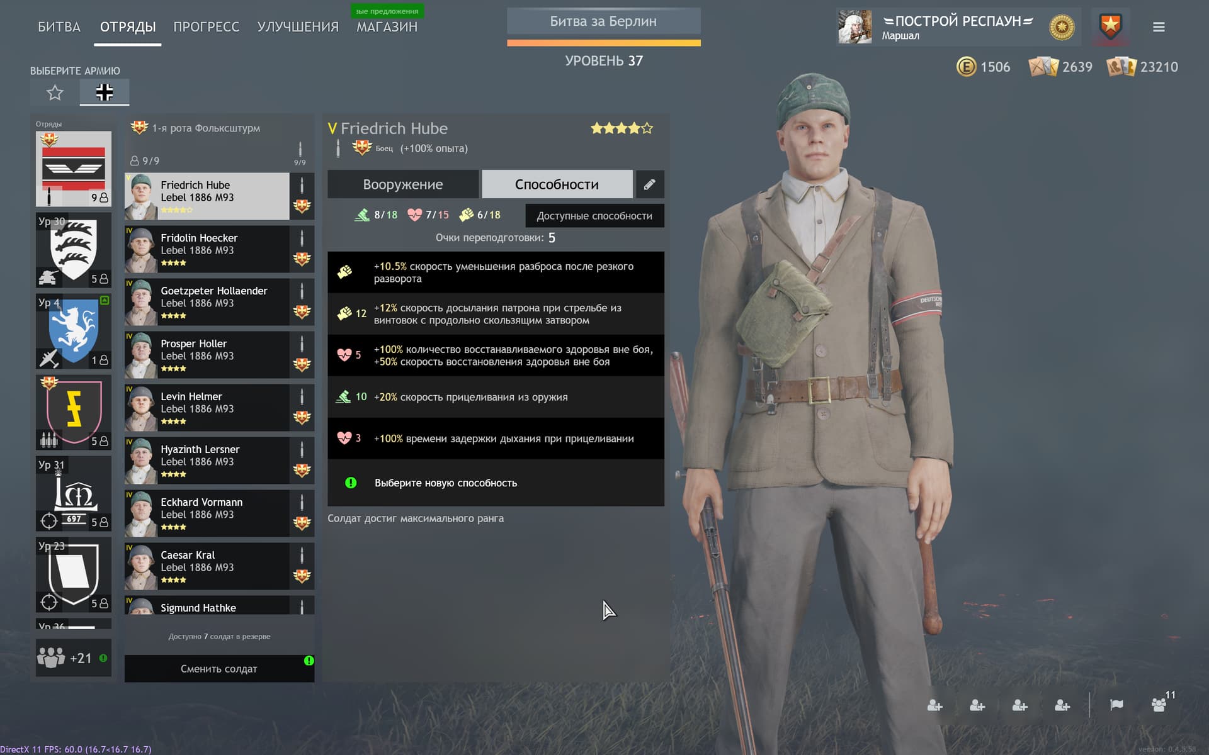This screenshot has width=1209, height=755.
Task: Open the group members icon showing 11
Action: [x=1160, y=704]
